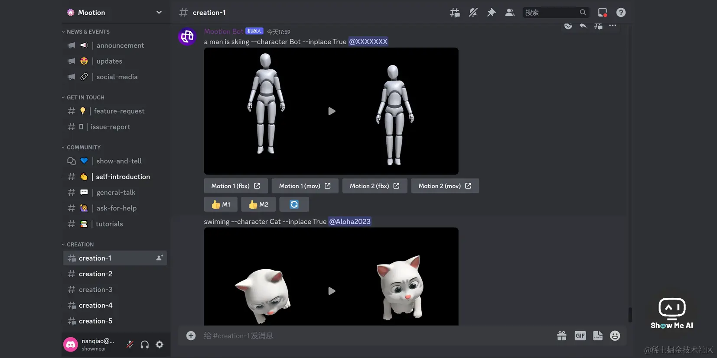717x358 pixels.
Task: Click the plus attachment button
Action: tap(191, 335)
